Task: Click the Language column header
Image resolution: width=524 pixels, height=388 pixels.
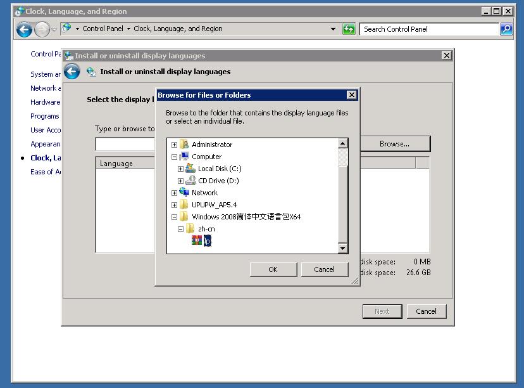Action: coord(126,163)
